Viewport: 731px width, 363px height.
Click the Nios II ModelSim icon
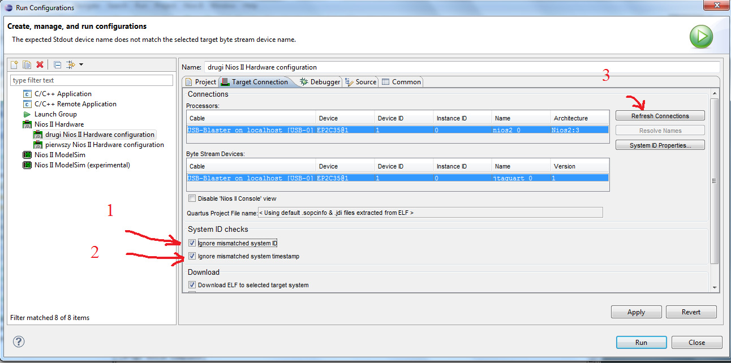[x=27, y=155]
